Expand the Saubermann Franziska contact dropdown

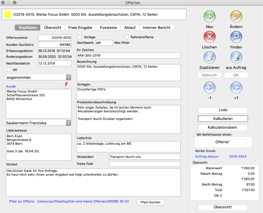tap(39, 123)
